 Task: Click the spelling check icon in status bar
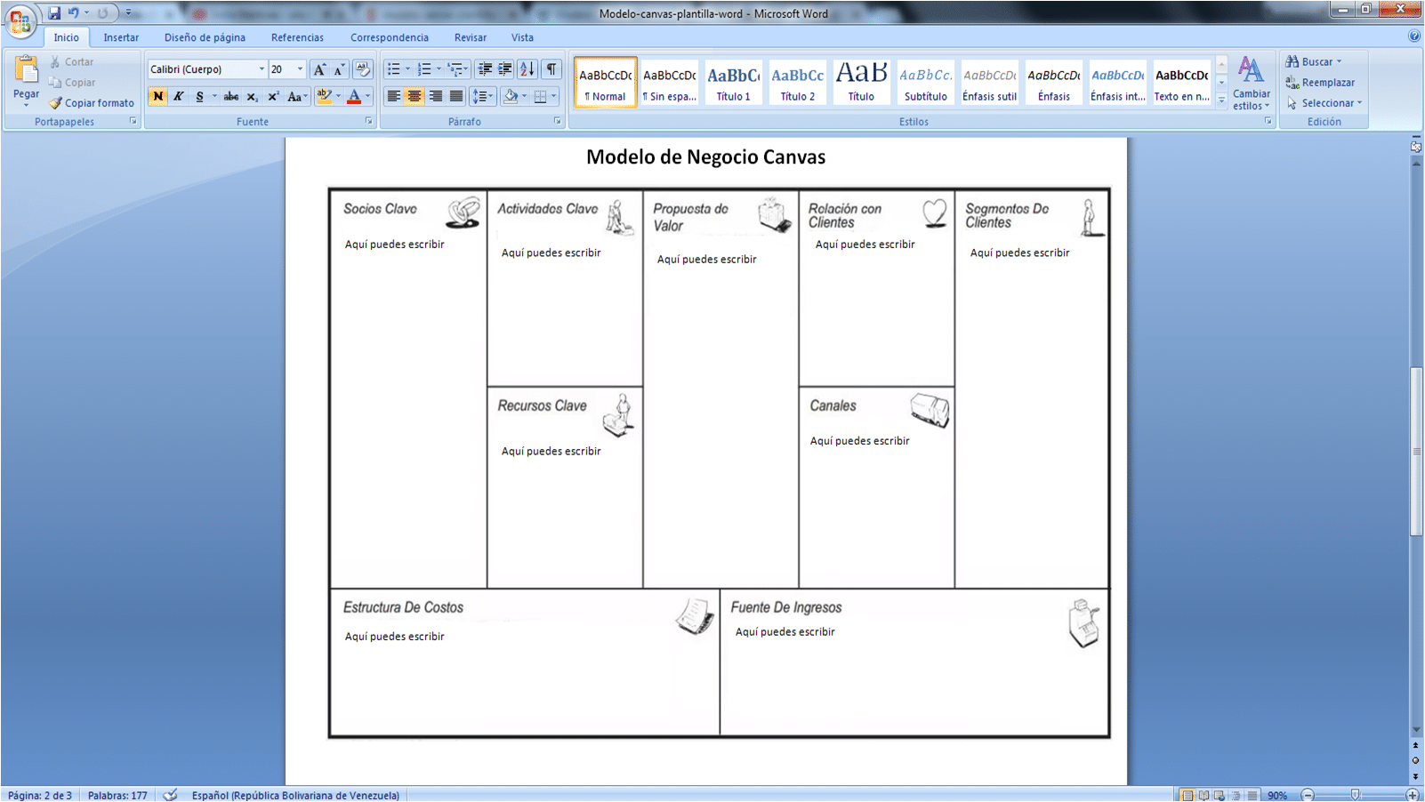tap(170, 795)
